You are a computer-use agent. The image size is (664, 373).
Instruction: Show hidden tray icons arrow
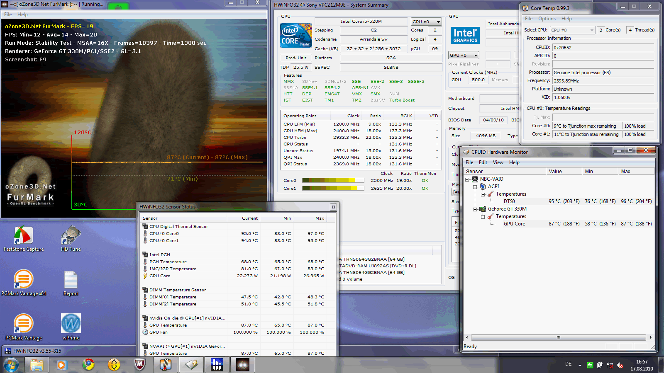click(580, 365)
